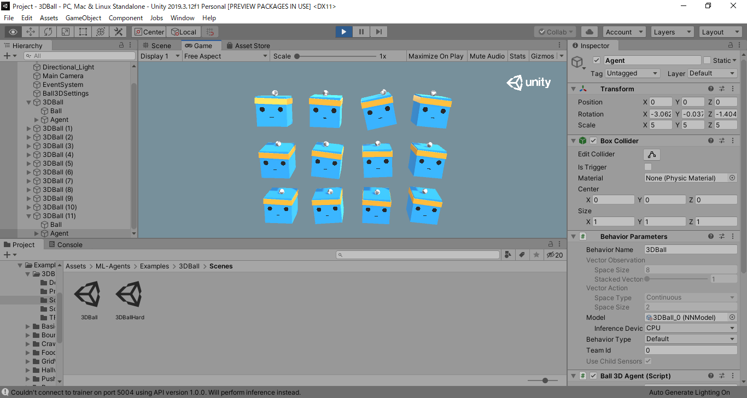Toggle Agent object active checkbox

coord(597,61)
